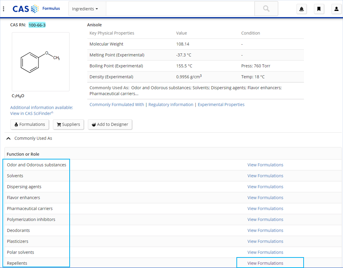This screenshot has width=343, height=268.
Task: View Formulations for Repellents
Action: (x=265, y=263)
